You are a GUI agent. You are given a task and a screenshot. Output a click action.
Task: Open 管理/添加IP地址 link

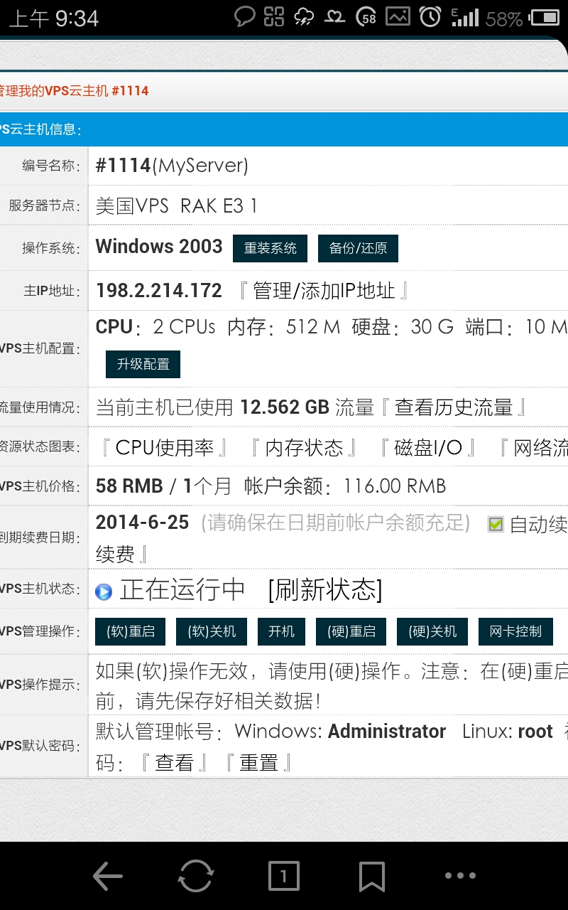[323, 290]
